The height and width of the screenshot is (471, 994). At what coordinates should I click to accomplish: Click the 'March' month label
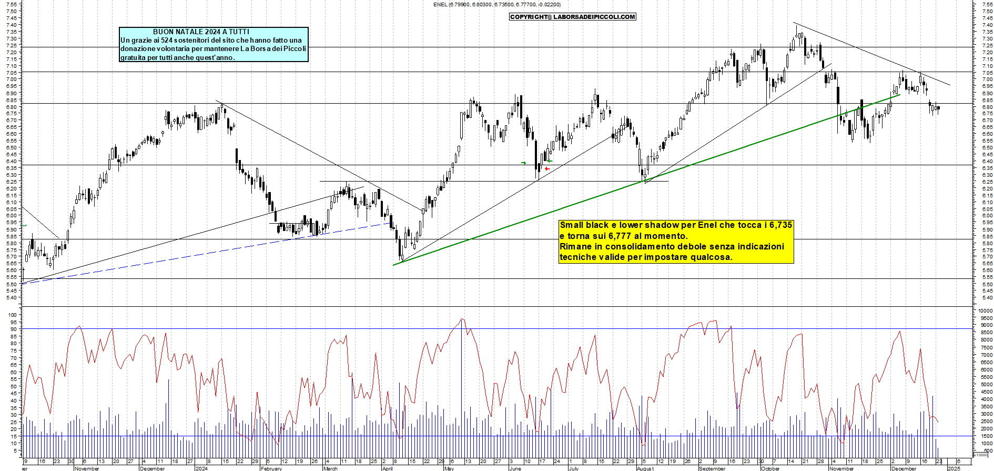[x=330, y=468]
